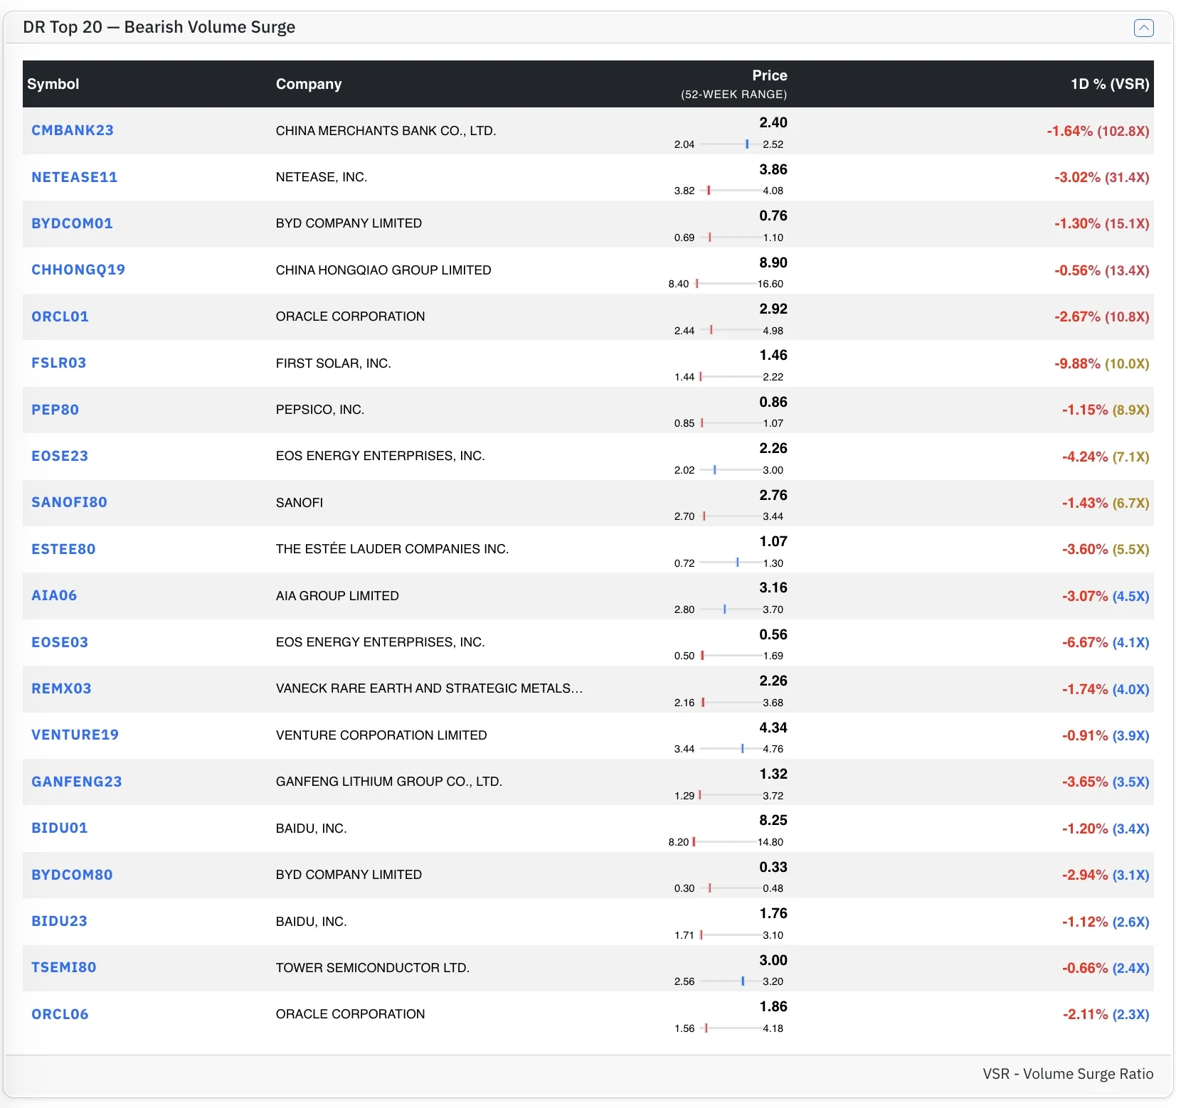Open the TSEMI80 symbol link
Screen dimensions: 1181x1108
click(x=63, y=967)
